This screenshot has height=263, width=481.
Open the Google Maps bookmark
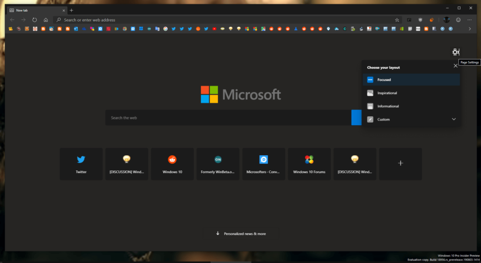pyautogui.click(x=263, y=29)
